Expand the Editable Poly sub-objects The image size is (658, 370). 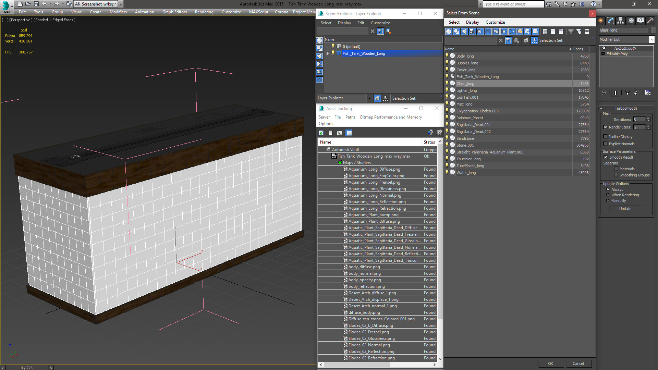click(603, 54)
